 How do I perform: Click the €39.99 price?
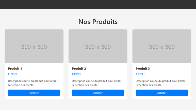tap(140, 74)
